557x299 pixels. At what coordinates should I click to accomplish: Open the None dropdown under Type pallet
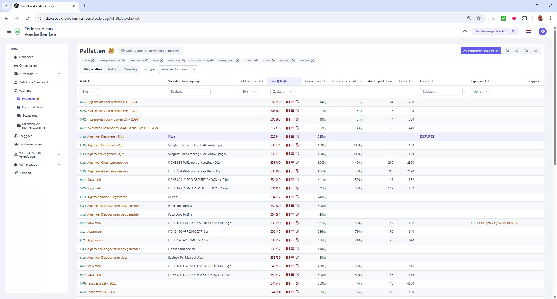[x=480, y=92]
